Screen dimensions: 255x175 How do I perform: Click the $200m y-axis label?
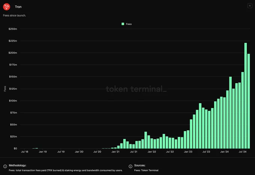click(x=13, y=53)
